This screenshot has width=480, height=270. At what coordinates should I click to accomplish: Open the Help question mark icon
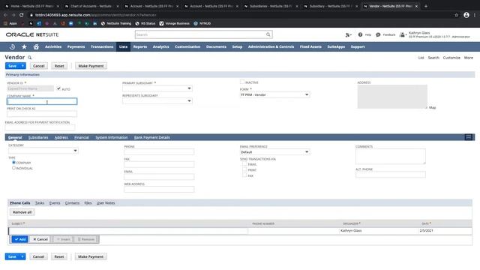(x=360, y=35)
